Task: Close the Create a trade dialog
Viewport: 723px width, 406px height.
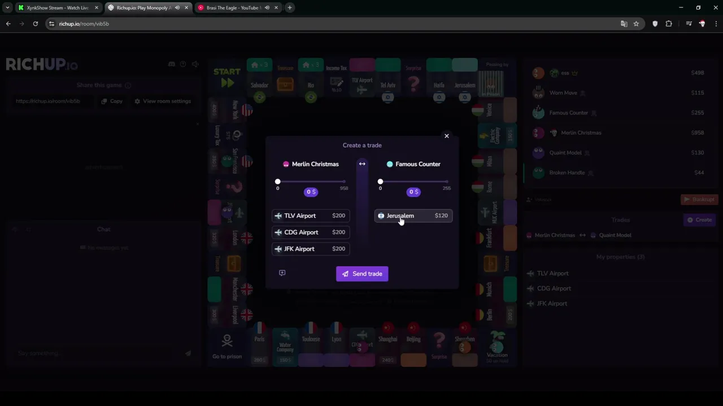Action: coord(446,136)
